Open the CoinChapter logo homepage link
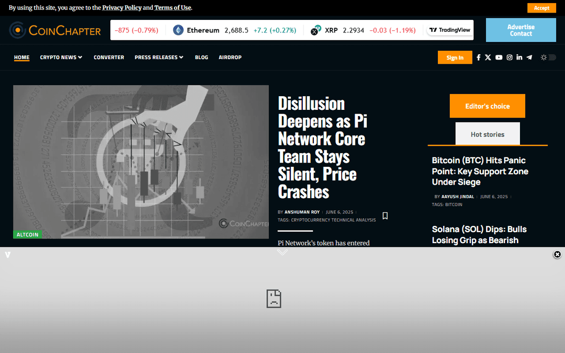 (x=55, y=30)
